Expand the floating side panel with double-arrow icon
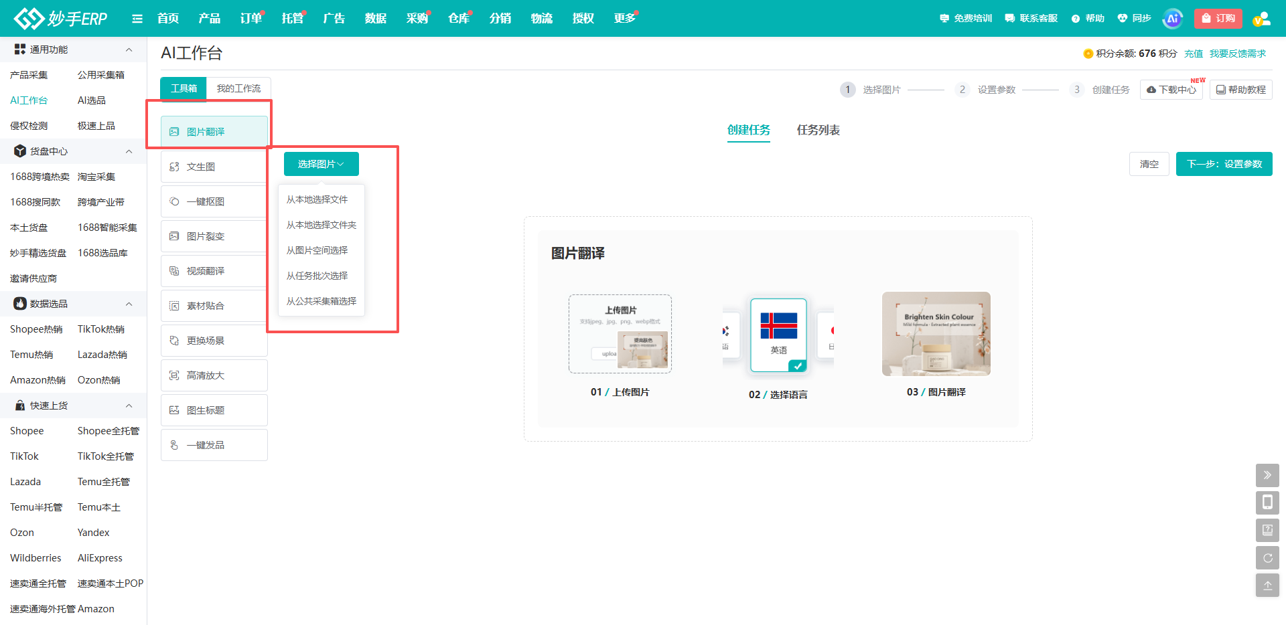1286x625 pixels. tap(1267, 475)
